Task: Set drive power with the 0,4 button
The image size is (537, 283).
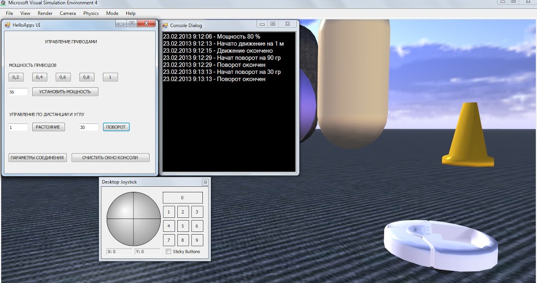Action: pyautogui.click(x=39, y=77)
